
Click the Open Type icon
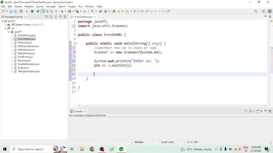[114, 11]
